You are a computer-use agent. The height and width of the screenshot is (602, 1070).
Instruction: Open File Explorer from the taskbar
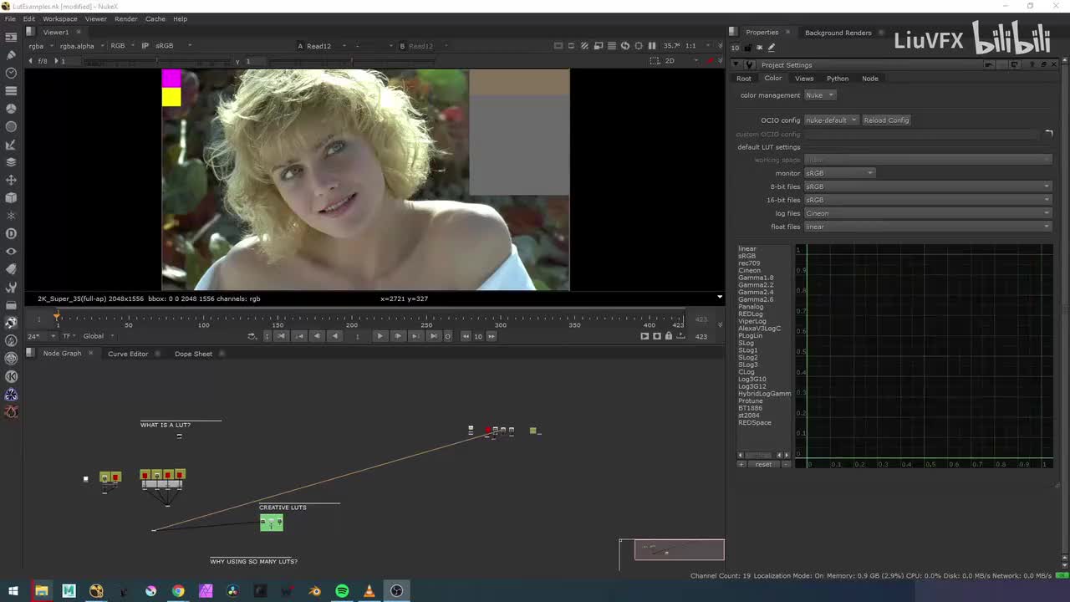click(x=41, y=591)
